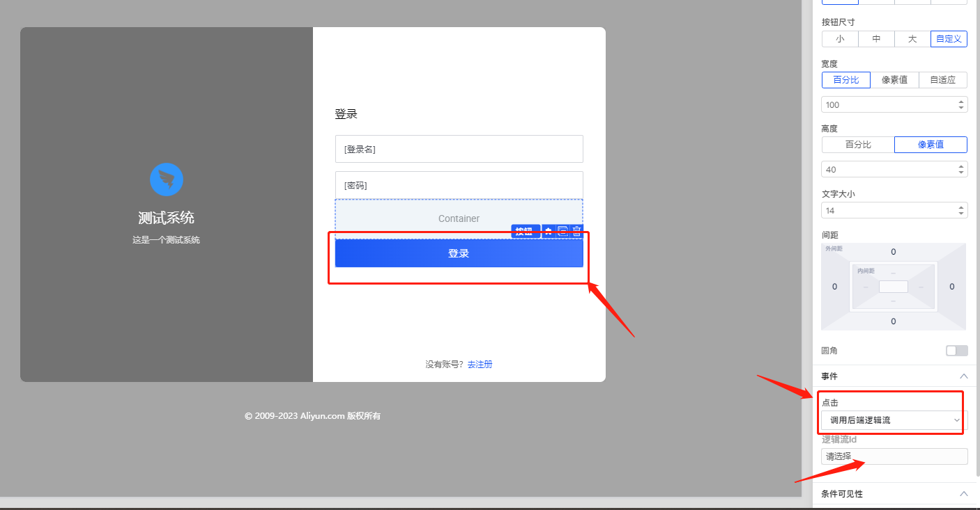
Task: Select 百分比 under 高度
Action: pos(858,145)
